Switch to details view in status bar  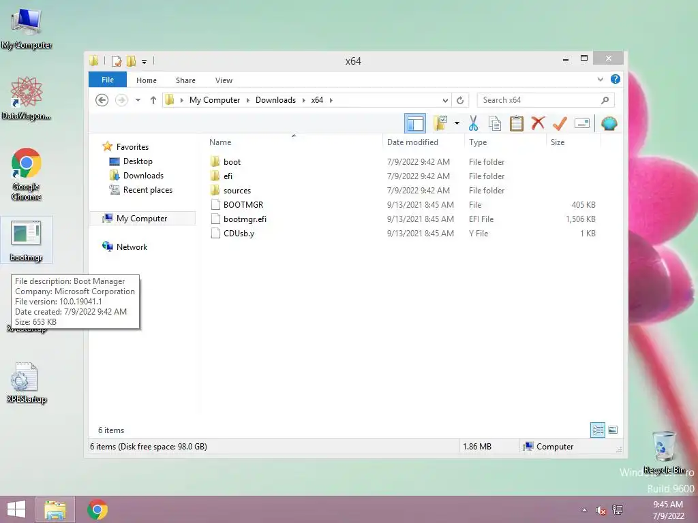click(598, 430)
